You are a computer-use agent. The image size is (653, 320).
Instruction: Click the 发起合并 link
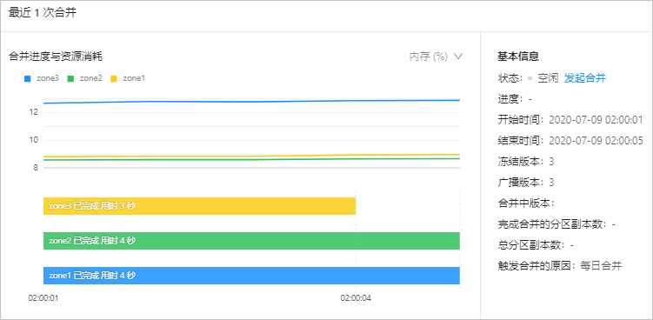click(585, 78)
